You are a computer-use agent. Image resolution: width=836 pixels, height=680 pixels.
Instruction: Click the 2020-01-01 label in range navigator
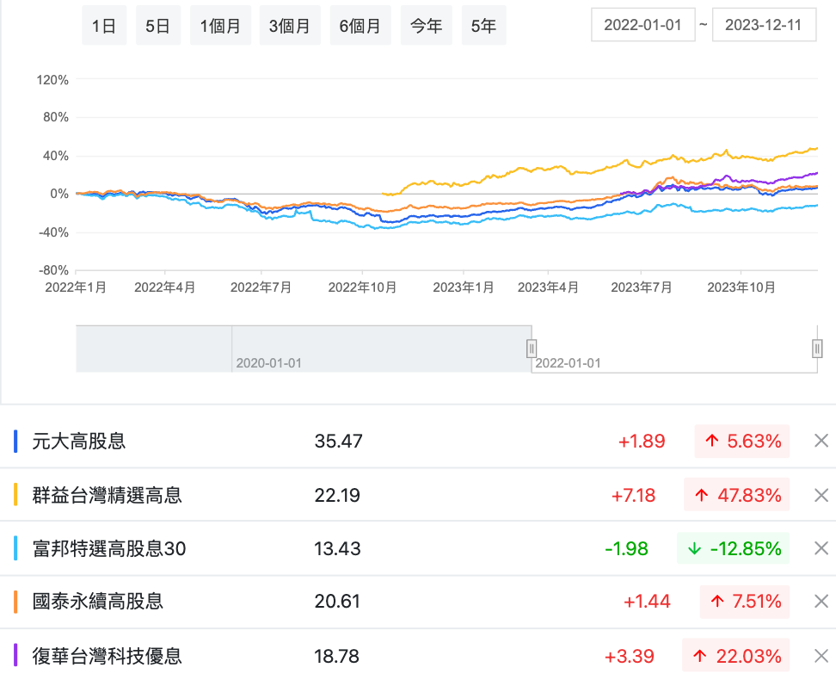[268, 363]
